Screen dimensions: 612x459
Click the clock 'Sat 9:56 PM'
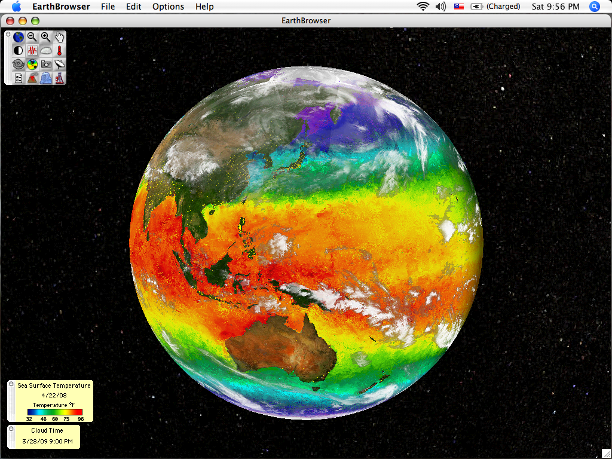[x=555, y=7]
